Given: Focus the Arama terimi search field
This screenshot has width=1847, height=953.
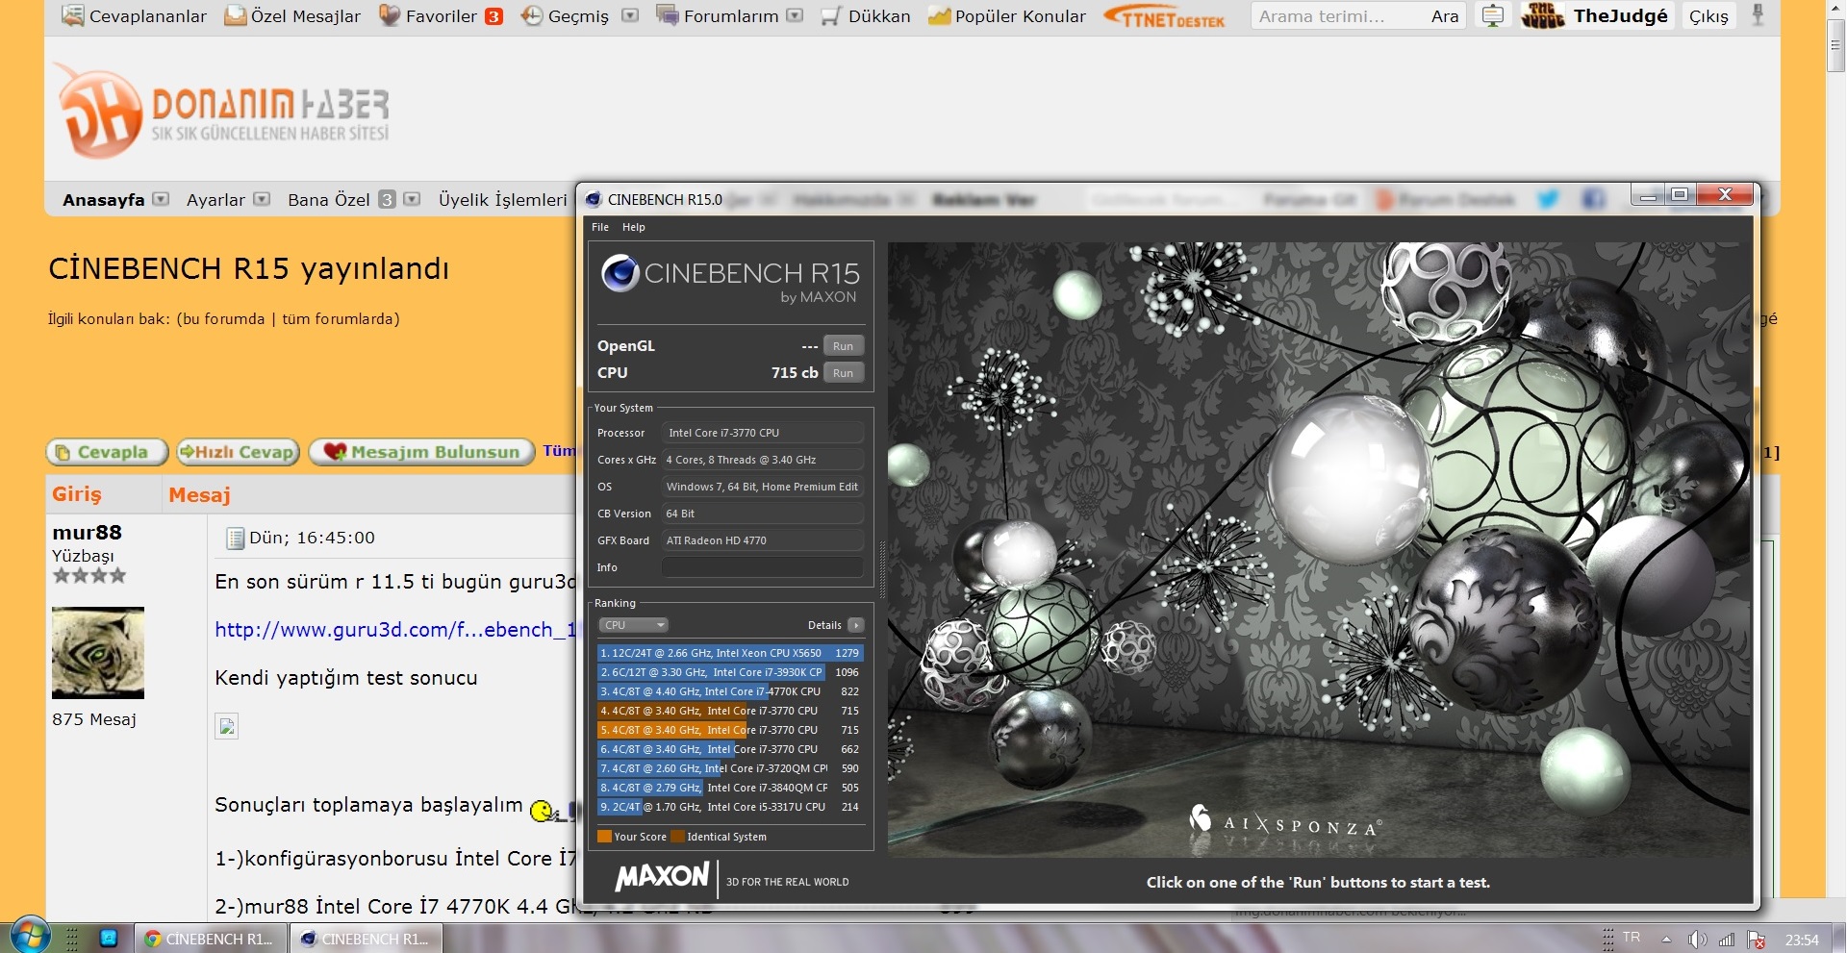Looking at the screenshot, I should (x=1335, y=16).
